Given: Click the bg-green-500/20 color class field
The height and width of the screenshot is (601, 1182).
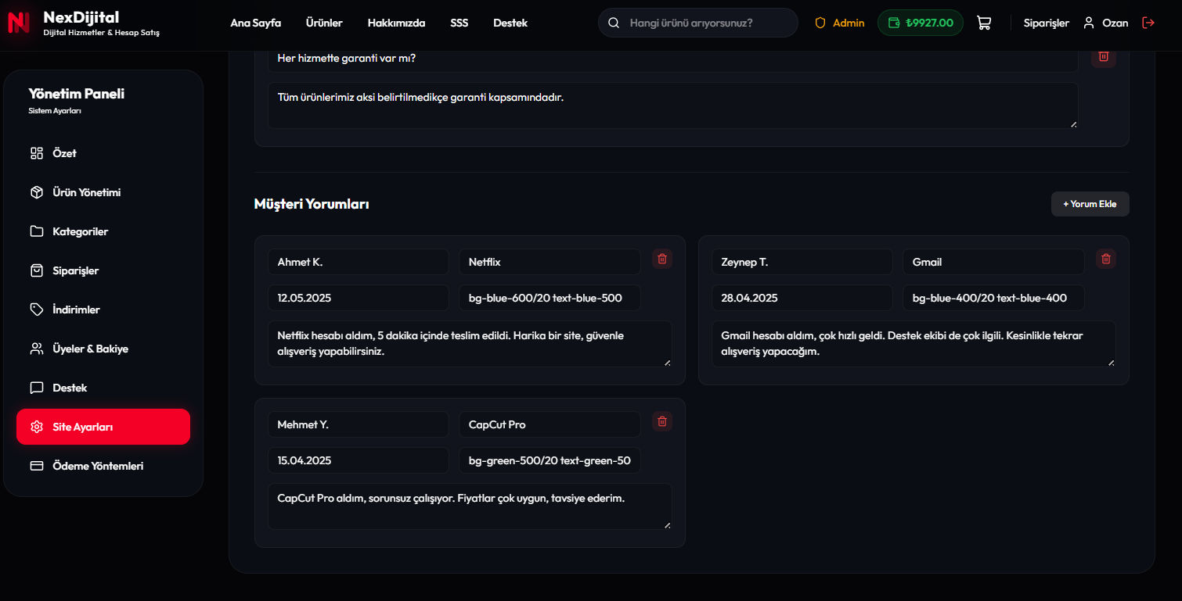Looking at the screenshot, I should click(x=550, y=460).
